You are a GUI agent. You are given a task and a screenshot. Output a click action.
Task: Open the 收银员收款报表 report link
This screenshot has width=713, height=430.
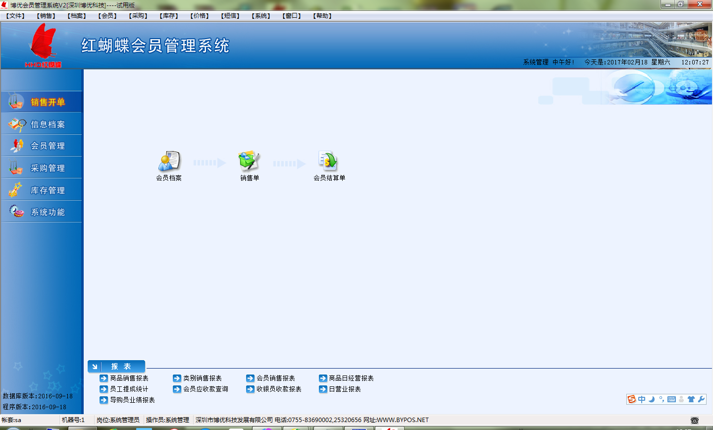click(274, 389)
